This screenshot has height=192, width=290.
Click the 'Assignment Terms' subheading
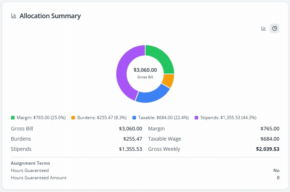pyautogui.click(x=30, y=163)
